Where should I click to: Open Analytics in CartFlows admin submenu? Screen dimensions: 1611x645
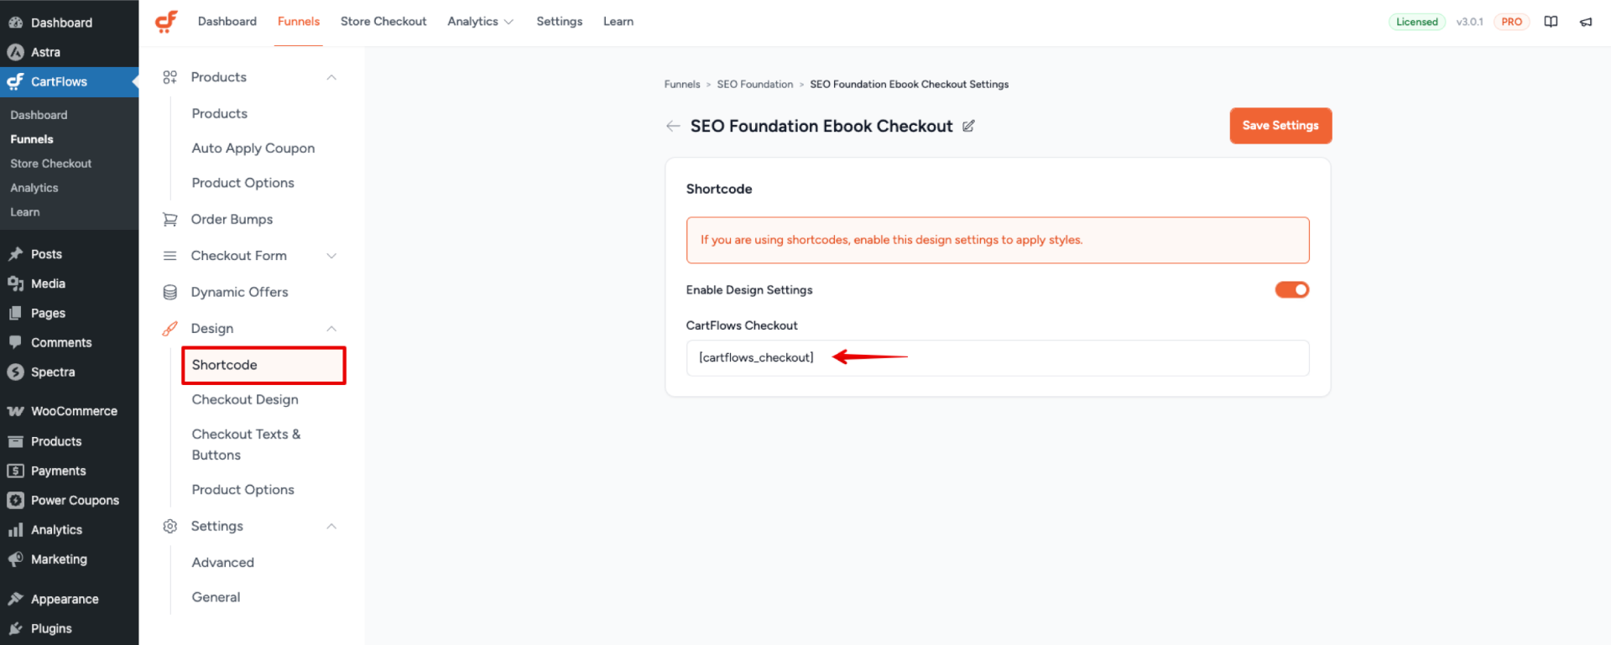tap(34, 188)
